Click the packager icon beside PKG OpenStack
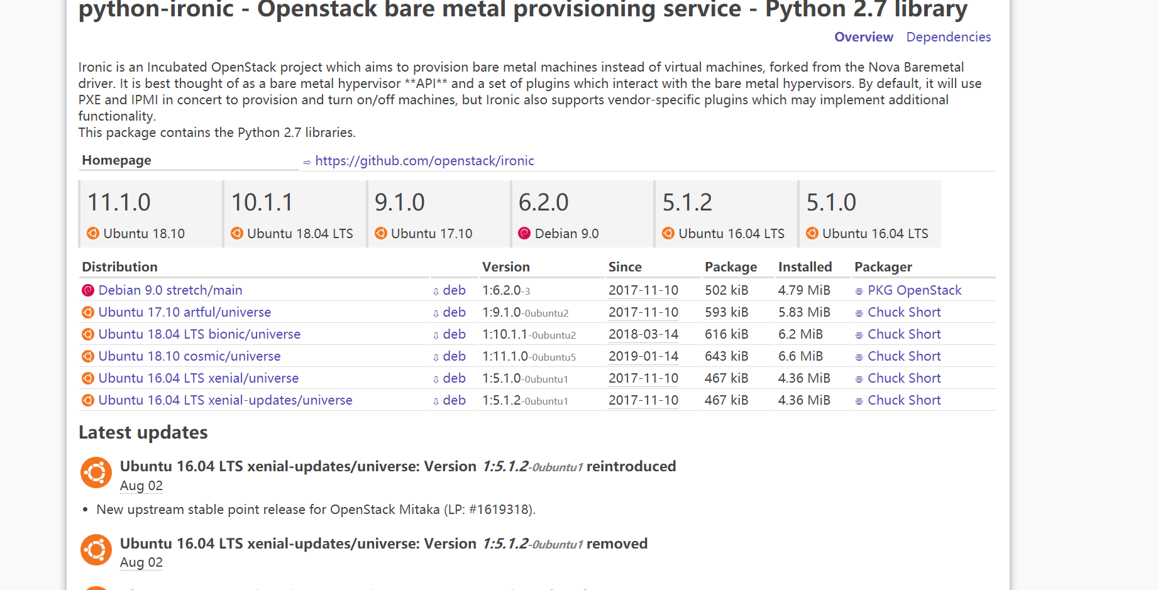Viewport: 1158px width, 590px height. [x=859, y=292]
